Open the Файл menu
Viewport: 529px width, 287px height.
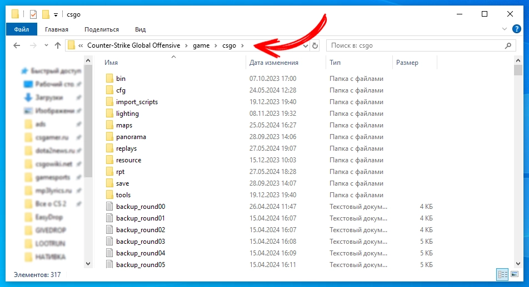[x=21, y=29]
